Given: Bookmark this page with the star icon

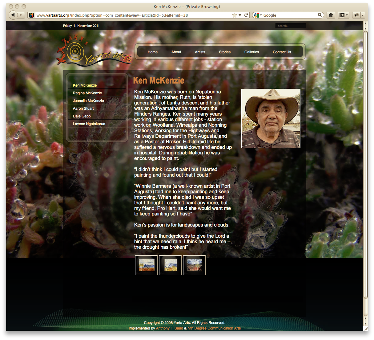Looking at the screenshot, I should click(x=235, y=15).
